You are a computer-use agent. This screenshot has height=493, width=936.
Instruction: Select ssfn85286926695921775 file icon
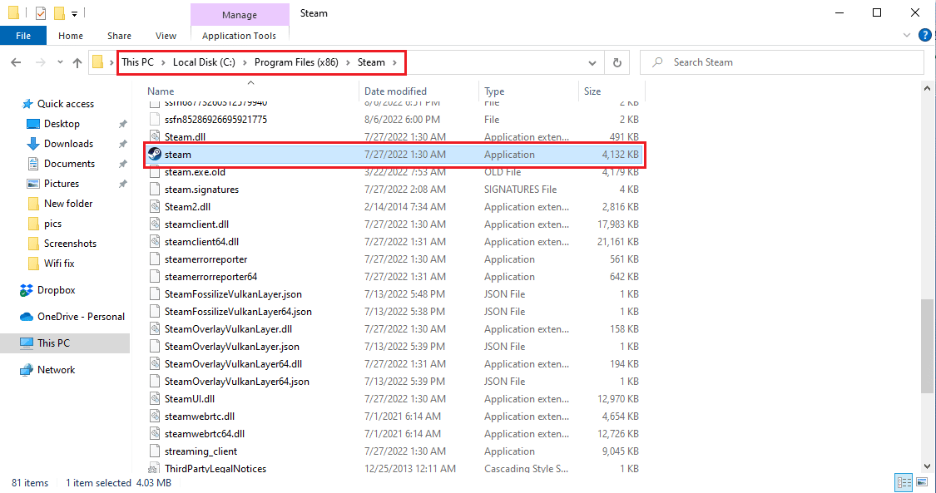[155, 119]
